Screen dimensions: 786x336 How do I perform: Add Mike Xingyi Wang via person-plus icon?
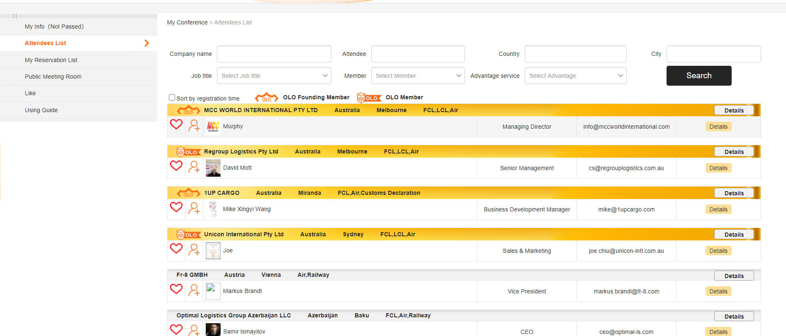coord(194,208)
